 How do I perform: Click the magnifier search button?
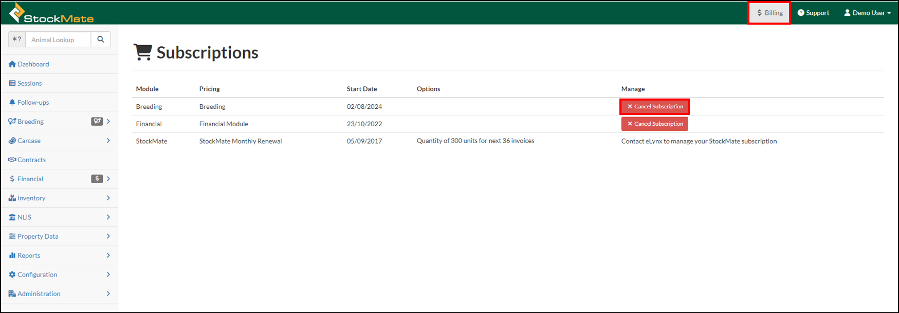101,40
